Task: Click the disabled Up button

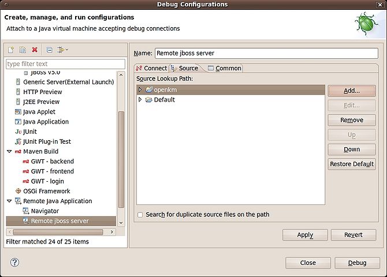Action: tap(352, 135)
